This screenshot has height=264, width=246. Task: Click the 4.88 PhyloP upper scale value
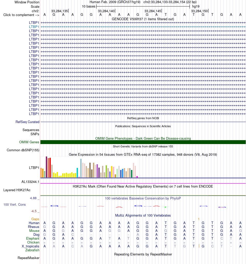(x=33, y=198)
